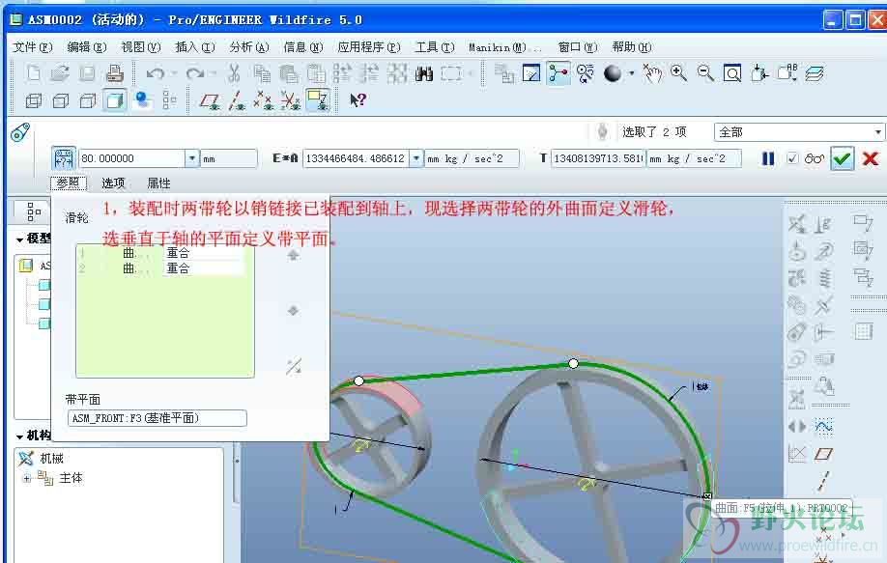Toggle datum points display icon
This screenshot has height=563, width=887.
(x=264, y=100)
